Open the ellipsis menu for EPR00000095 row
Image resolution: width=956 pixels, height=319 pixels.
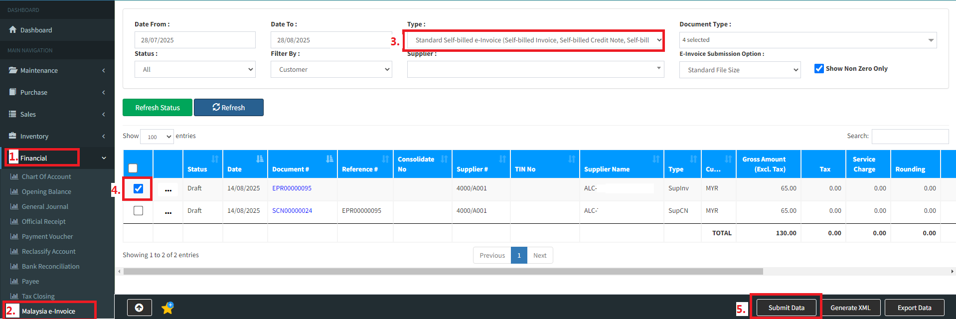pyautogui.click(x=168, y=189)
